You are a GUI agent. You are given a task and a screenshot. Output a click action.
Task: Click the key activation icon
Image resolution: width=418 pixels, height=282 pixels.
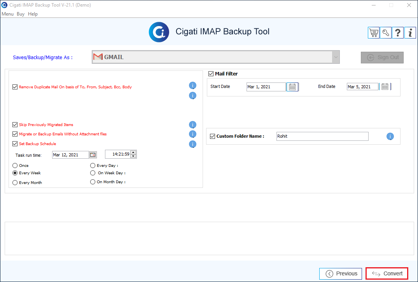pos(386,33)
